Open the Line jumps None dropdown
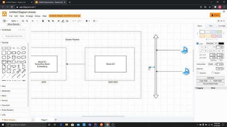The width and height of the screenshot is (227, 127). pyautogui.click(x=212, y=64)
